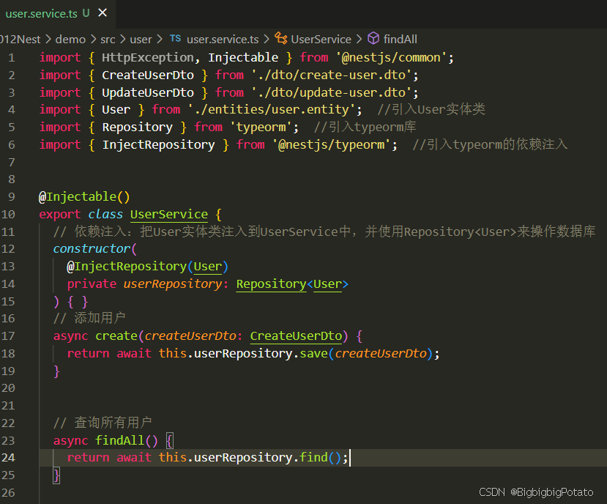Open the UserService breadcrumb
The image size is (607, 504).
pyautogui.click(x=321, y=39)
